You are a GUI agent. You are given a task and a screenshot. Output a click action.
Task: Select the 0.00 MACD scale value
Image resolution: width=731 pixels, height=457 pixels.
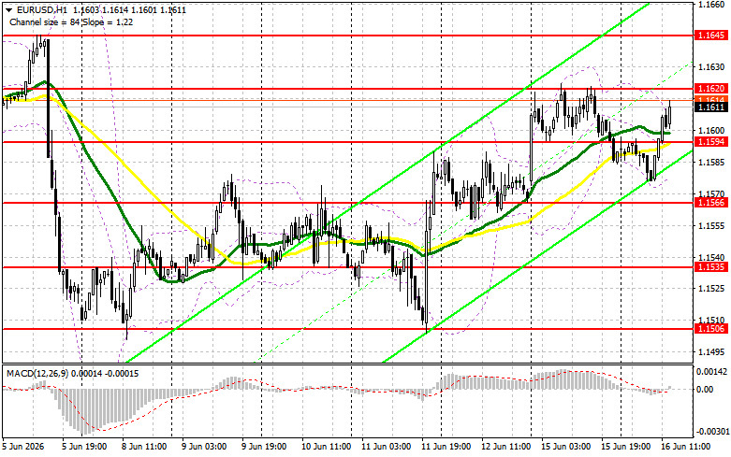coord(705,390)
